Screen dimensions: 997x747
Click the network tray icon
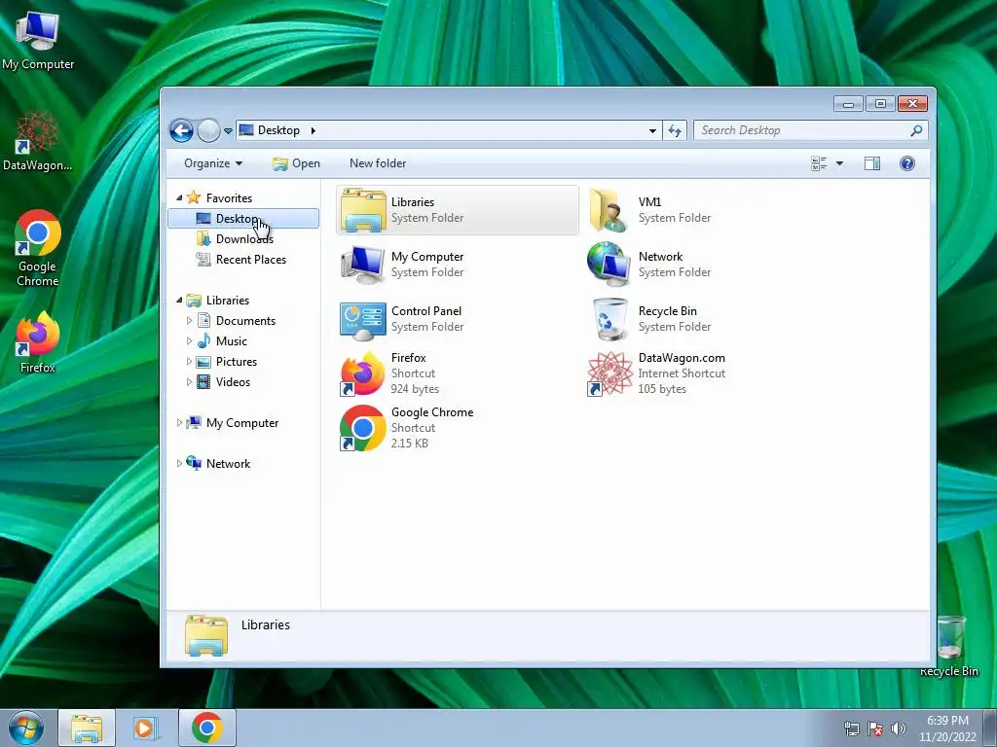click(x=851, y=729)
